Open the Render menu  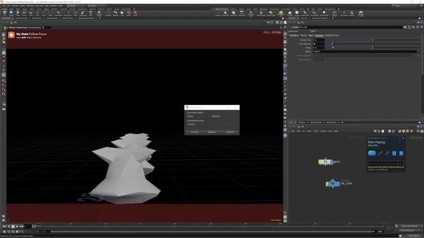click(15, 6)
